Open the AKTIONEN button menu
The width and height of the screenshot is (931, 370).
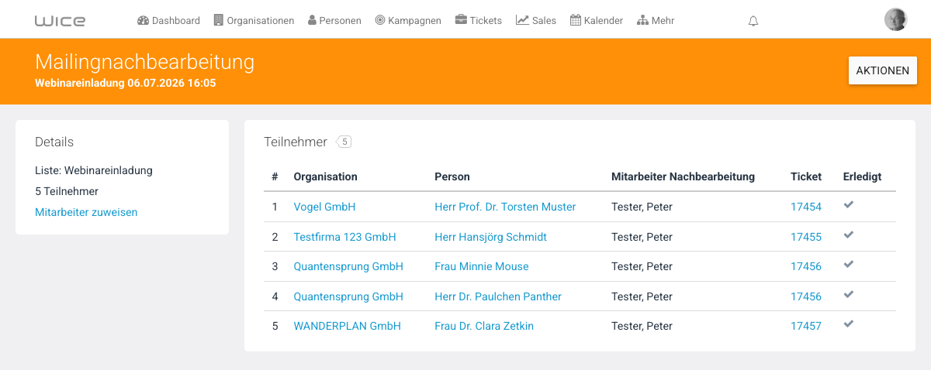(x=883, y=70)
